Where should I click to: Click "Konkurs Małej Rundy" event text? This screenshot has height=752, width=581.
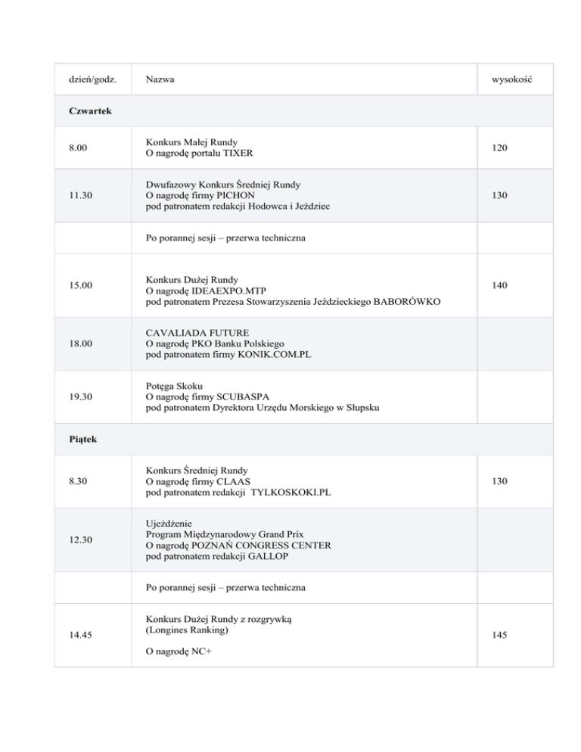coord(193,141)
